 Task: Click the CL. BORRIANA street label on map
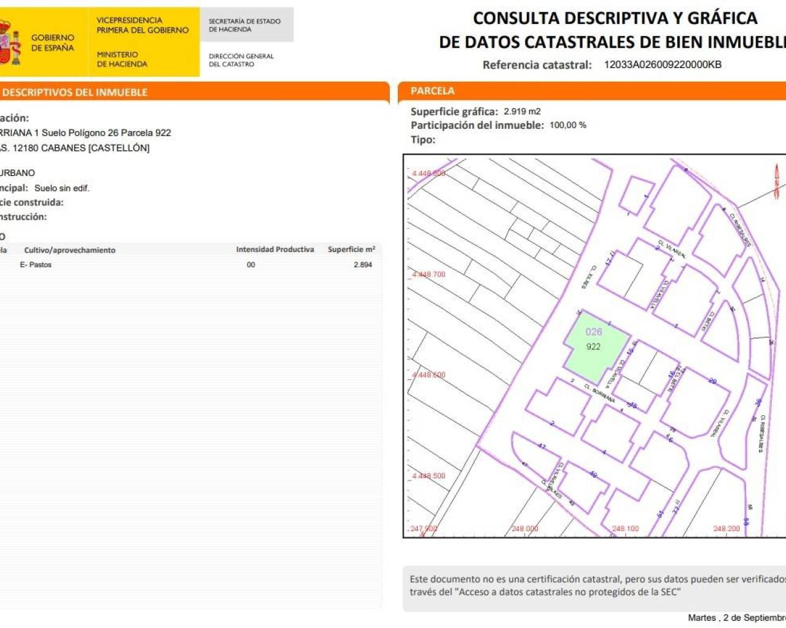[x=599, y=394]
